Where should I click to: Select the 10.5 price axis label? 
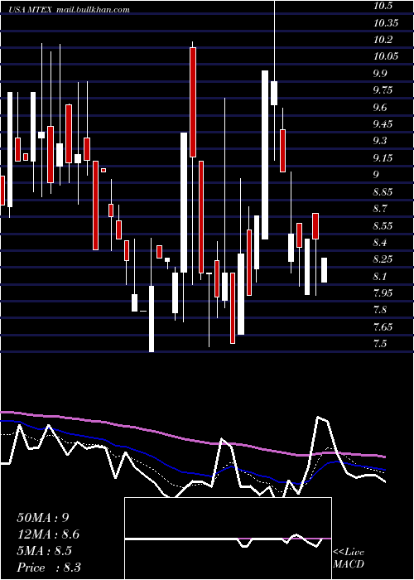pos(383,6)
